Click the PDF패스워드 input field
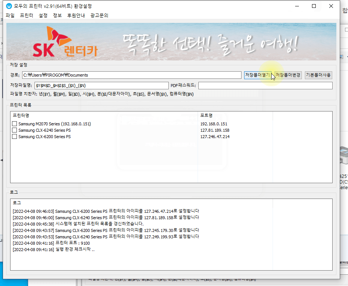The width and height of the screenshot is (348, 286). [265, 86]
